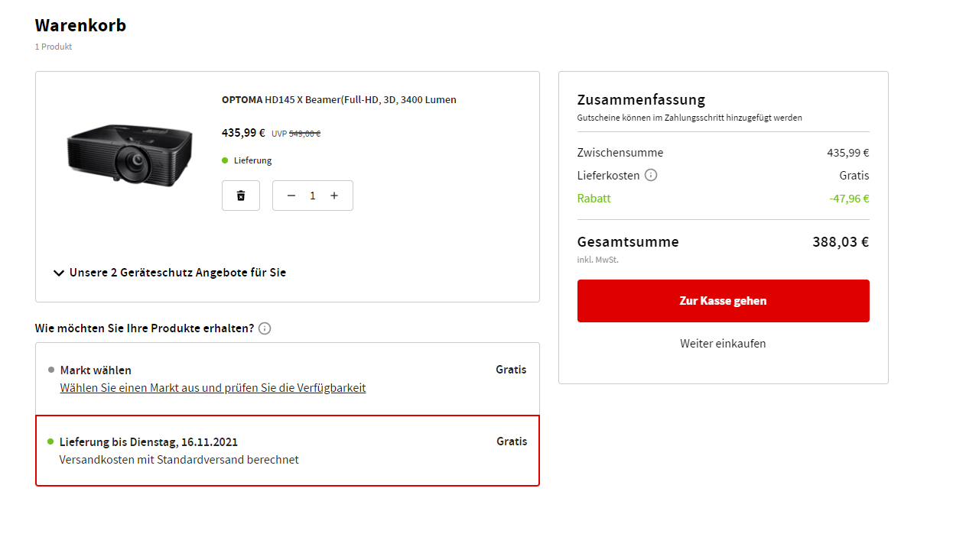Click the discount amount -47,96 €
Screen dimensions: 966x540
849,199
